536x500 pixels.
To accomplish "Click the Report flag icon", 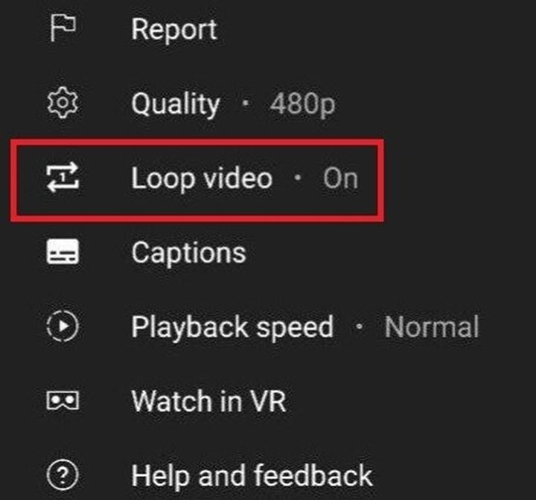I will [x=62, y=29].
